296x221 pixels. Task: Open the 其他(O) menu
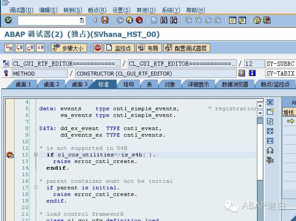point(146,10)
